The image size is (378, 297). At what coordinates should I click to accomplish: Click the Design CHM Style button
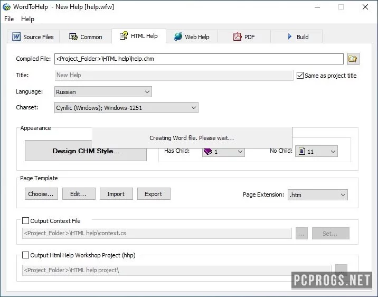86,151
